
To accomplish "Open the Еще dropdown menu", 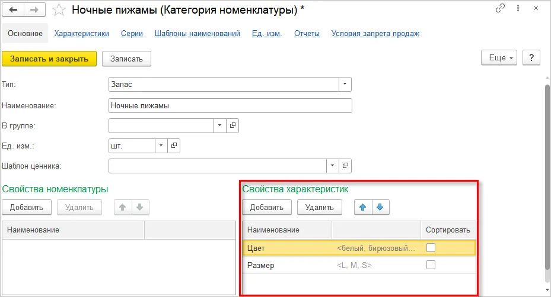I will pyautogui.click(x=499, y=58).
